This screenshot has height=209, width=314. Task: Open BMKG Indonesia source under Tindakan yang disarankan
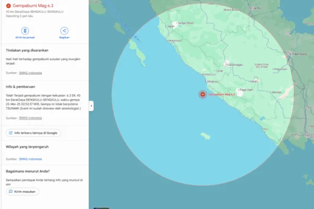[x=30, y=73]
